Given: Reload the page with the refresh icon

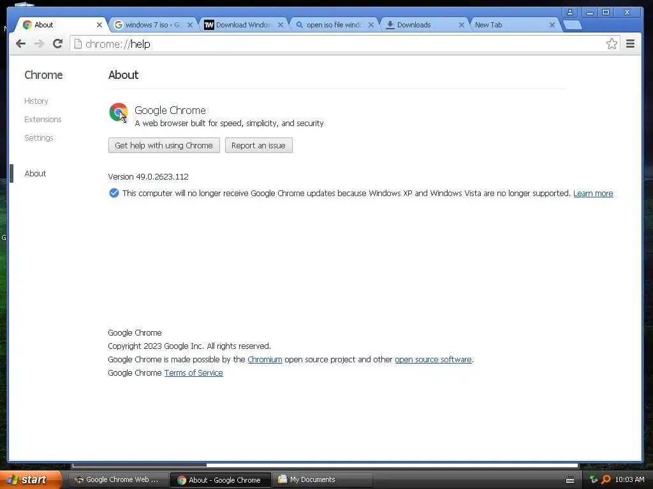Looking at the screenshot, I should click(x=58, y=44).
